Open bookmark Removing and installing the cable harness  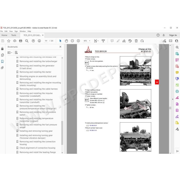click(39, 89)
